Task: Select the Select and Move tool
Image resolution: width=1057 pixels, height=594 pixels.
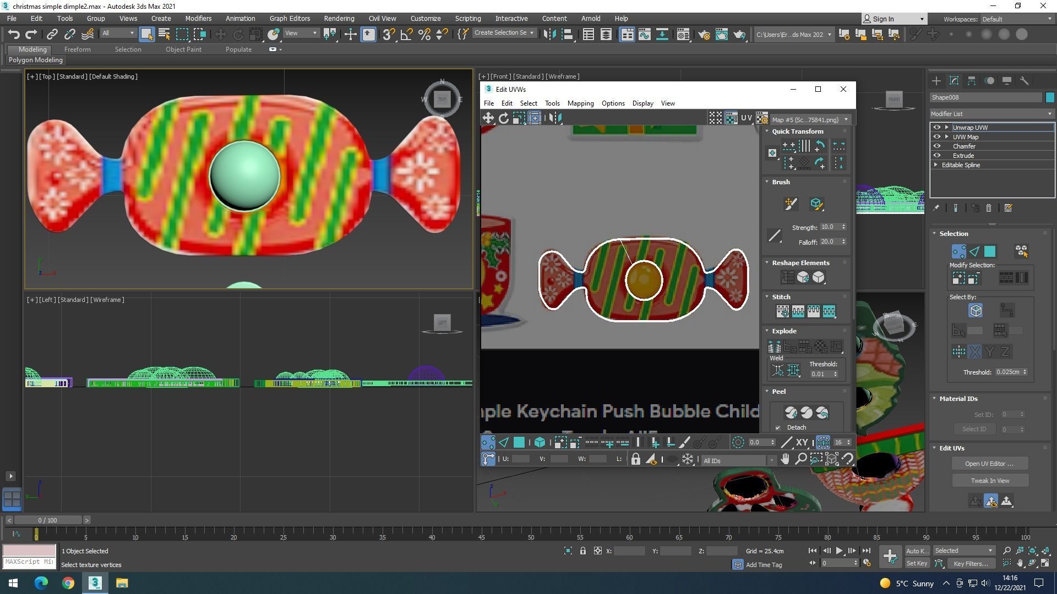Action: click(x=220, y=35)
